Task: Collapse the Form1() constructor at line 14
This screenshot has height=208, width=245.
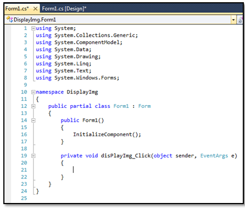Action: click(33, 120)
